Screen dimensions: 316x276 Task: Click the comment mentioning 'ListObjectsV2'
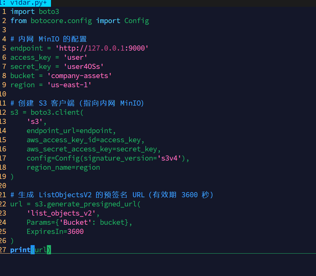(x=112, y=195)
